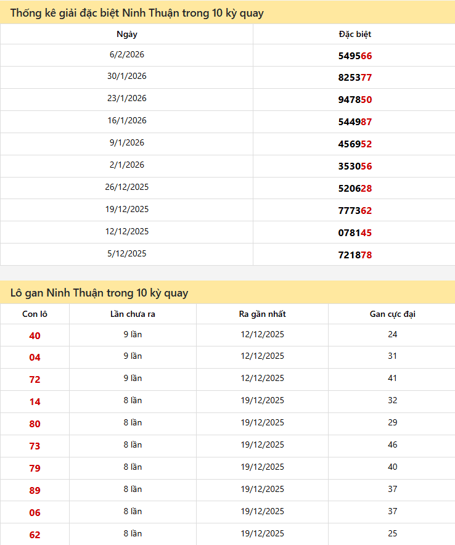455x545 pixels.
Task: Click the special prize number 549566
Action: tap(355, 55)
